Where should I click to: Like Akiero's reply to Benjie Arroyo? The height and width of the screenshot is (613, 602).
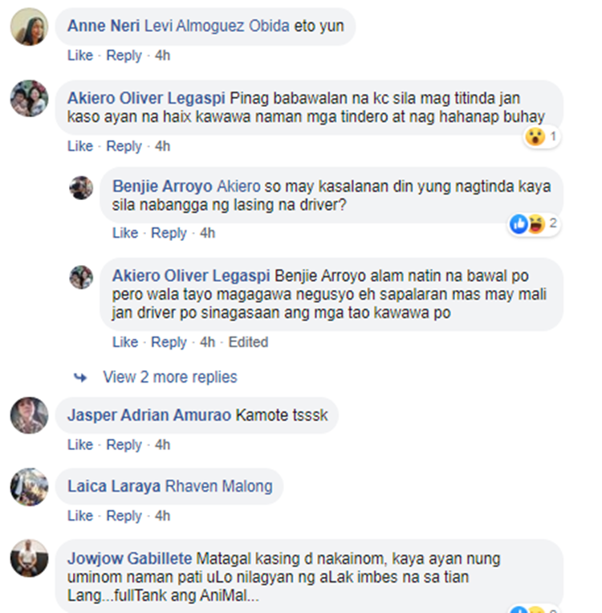(x=125, y=342)
